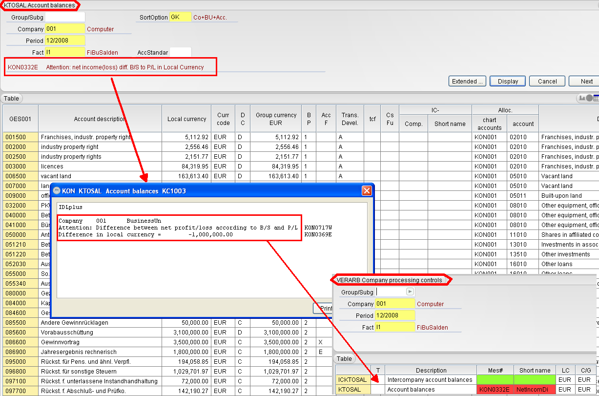
Task: Click the Account description column header
Action: pos(100,119)
